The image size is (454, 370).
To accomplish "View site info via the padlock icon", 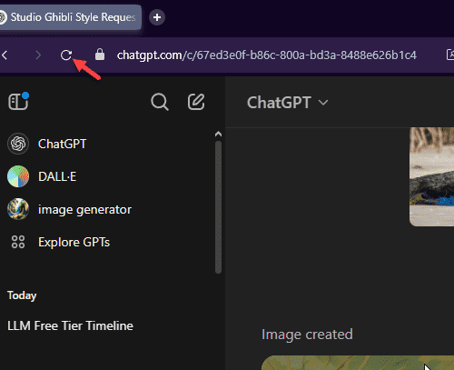I will point(100,55).
